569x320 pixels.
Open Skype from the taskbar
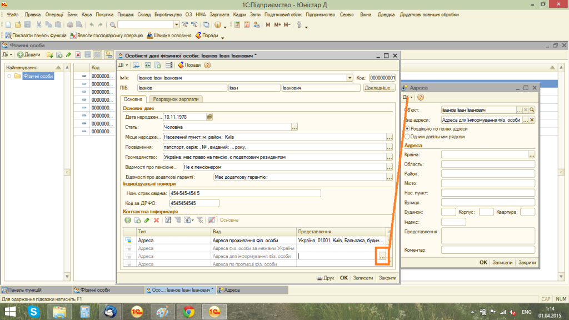[x=34, y=312]
